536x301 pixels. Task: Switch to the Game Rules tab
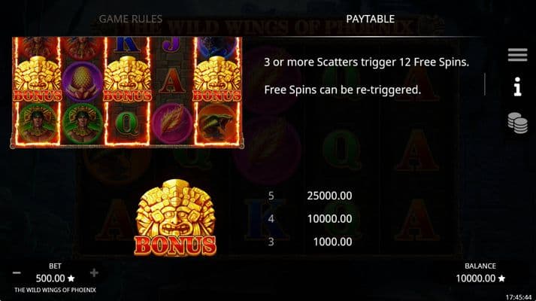131,19
